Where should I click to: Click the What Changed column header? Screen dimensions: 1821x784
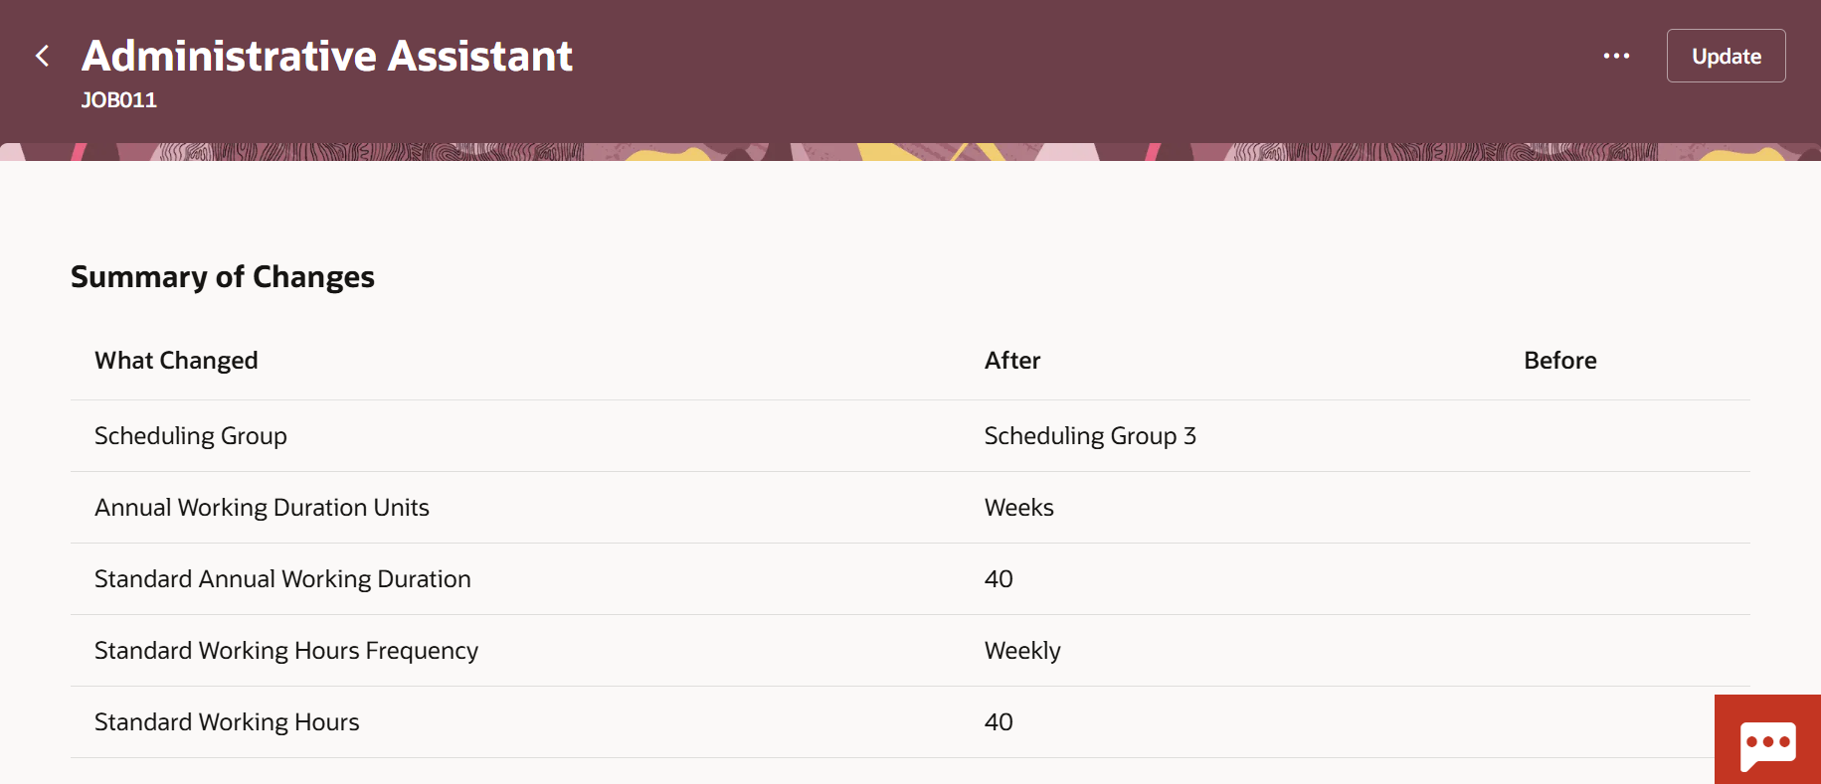point(176,361)
